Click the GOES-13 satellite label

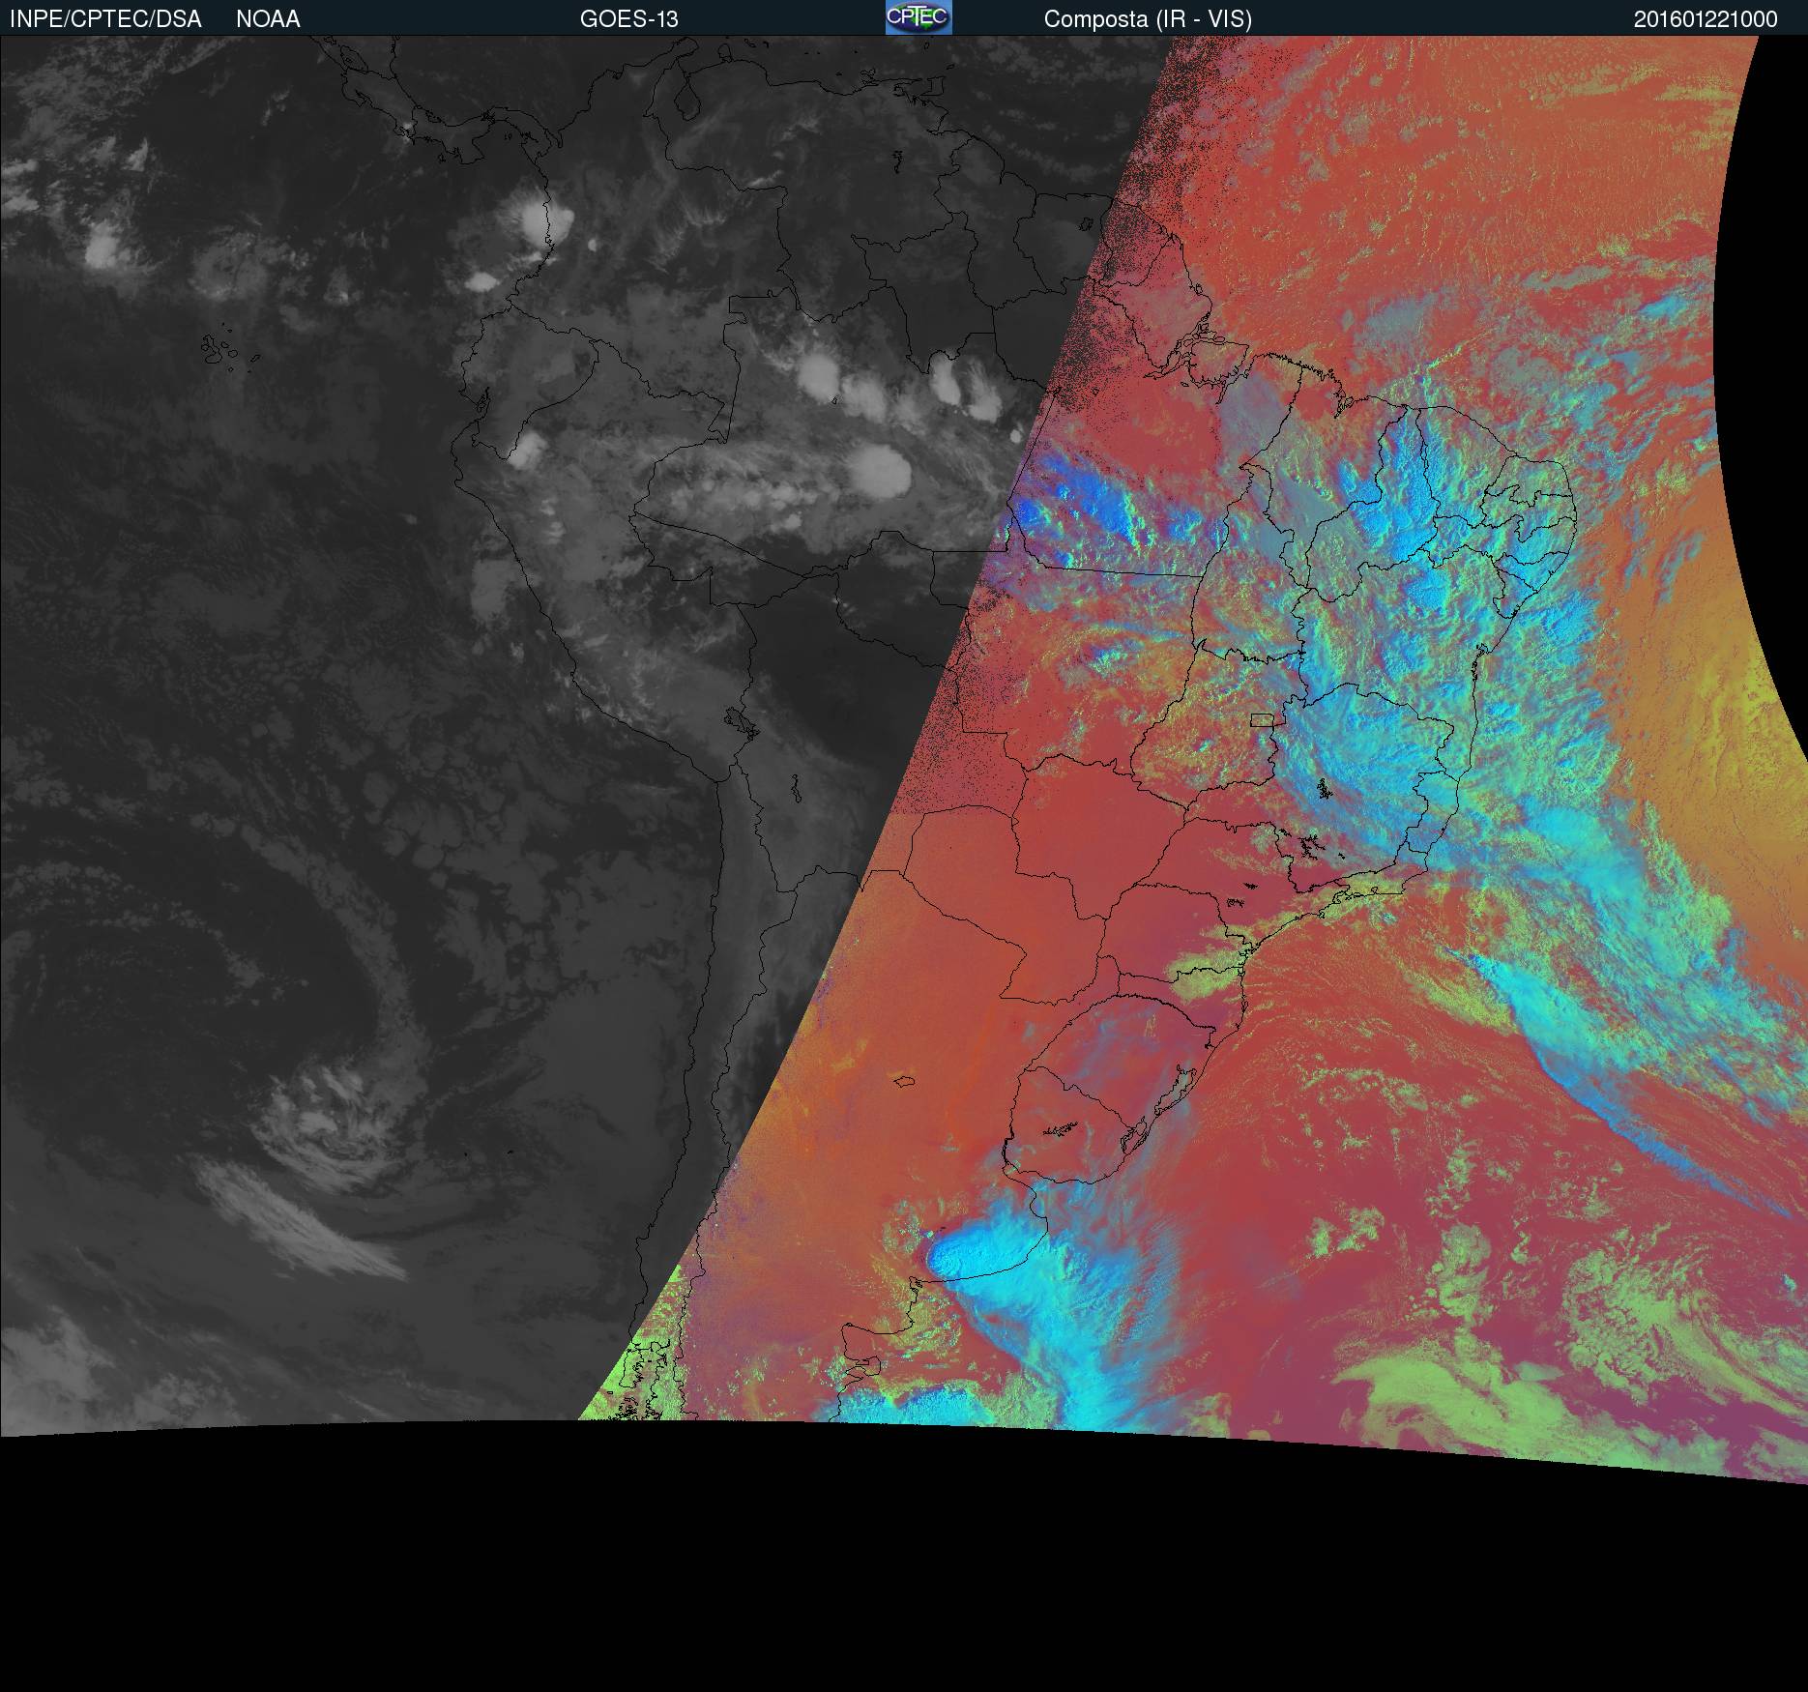click(629, 19)
